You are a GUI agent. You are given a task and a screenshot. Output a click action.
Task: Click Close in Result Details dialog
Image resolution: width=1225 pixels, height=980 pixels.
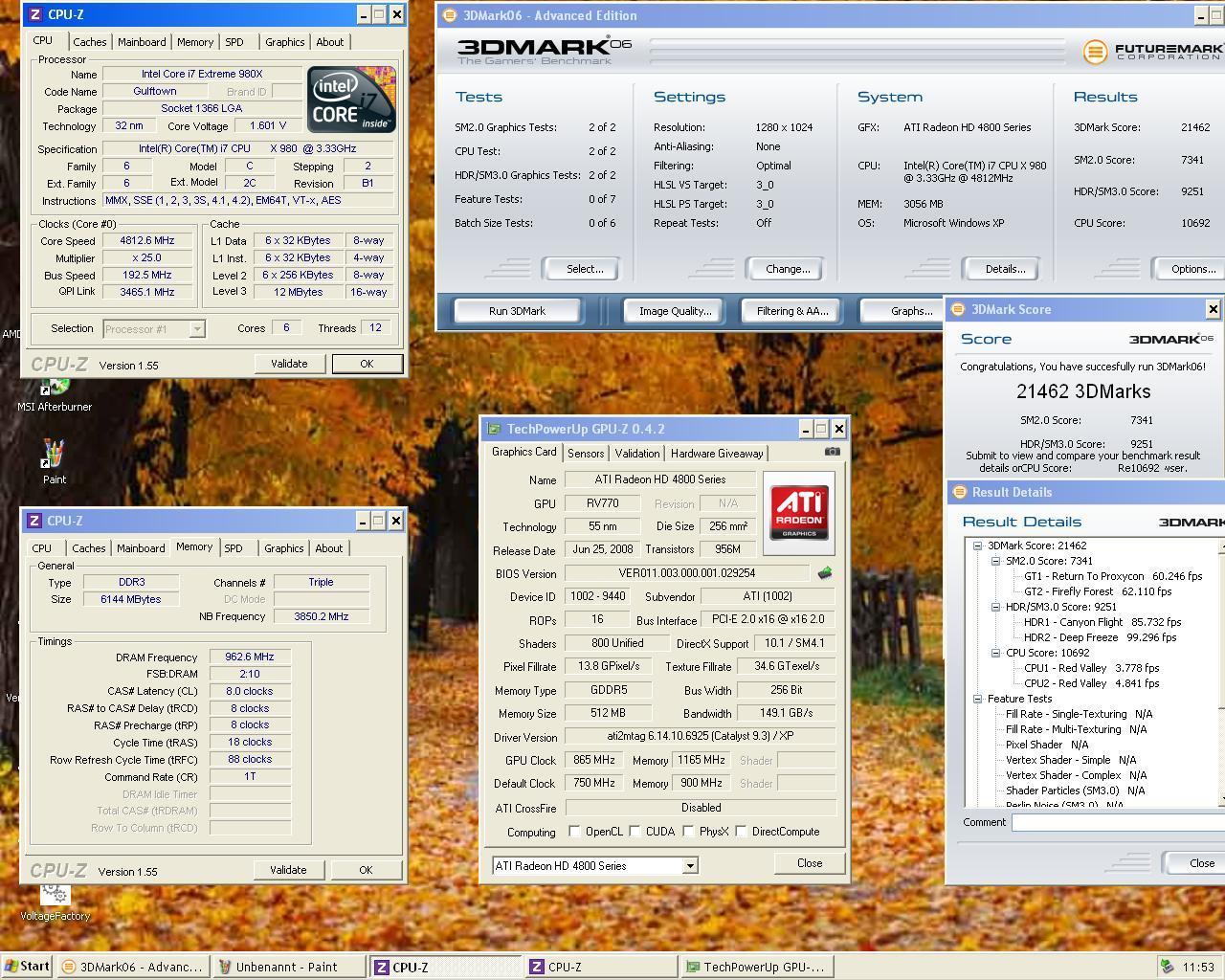pyautogui.click(x=1196, y=863)
